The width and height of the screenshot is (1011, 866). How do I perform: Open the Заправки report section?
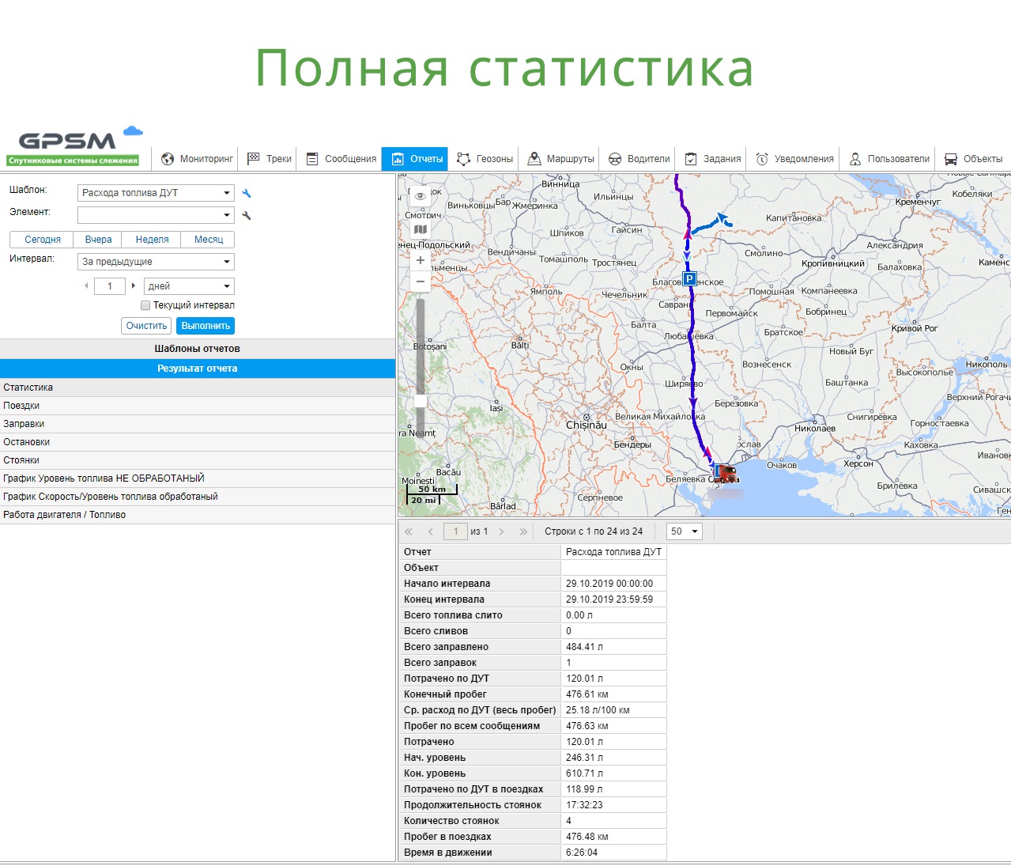tap(24, 424)
